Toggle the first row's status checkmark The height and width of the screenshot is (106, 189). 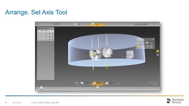coord(46,34)
